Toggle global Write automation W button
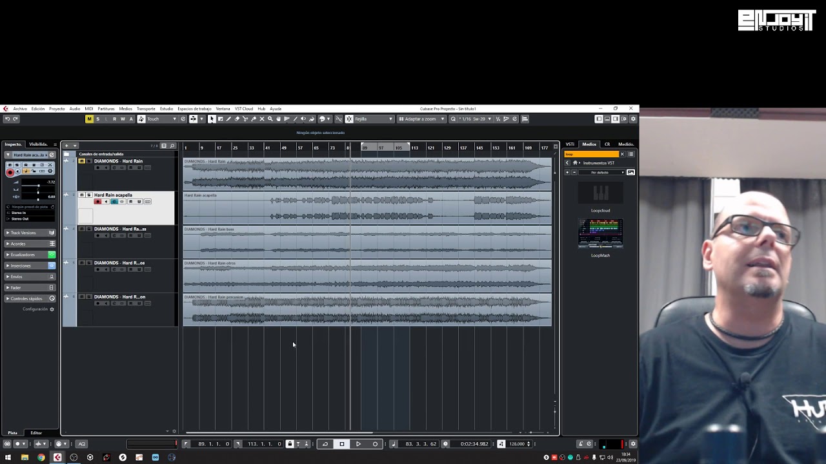The height and width of the screenshot is (464, 826). (123, 119)
